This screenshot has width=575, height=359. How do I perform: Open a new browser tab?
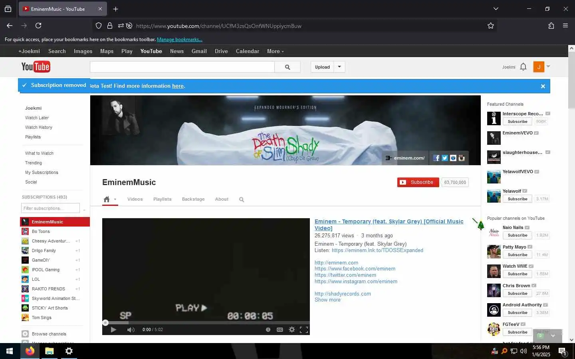[115, 9]
